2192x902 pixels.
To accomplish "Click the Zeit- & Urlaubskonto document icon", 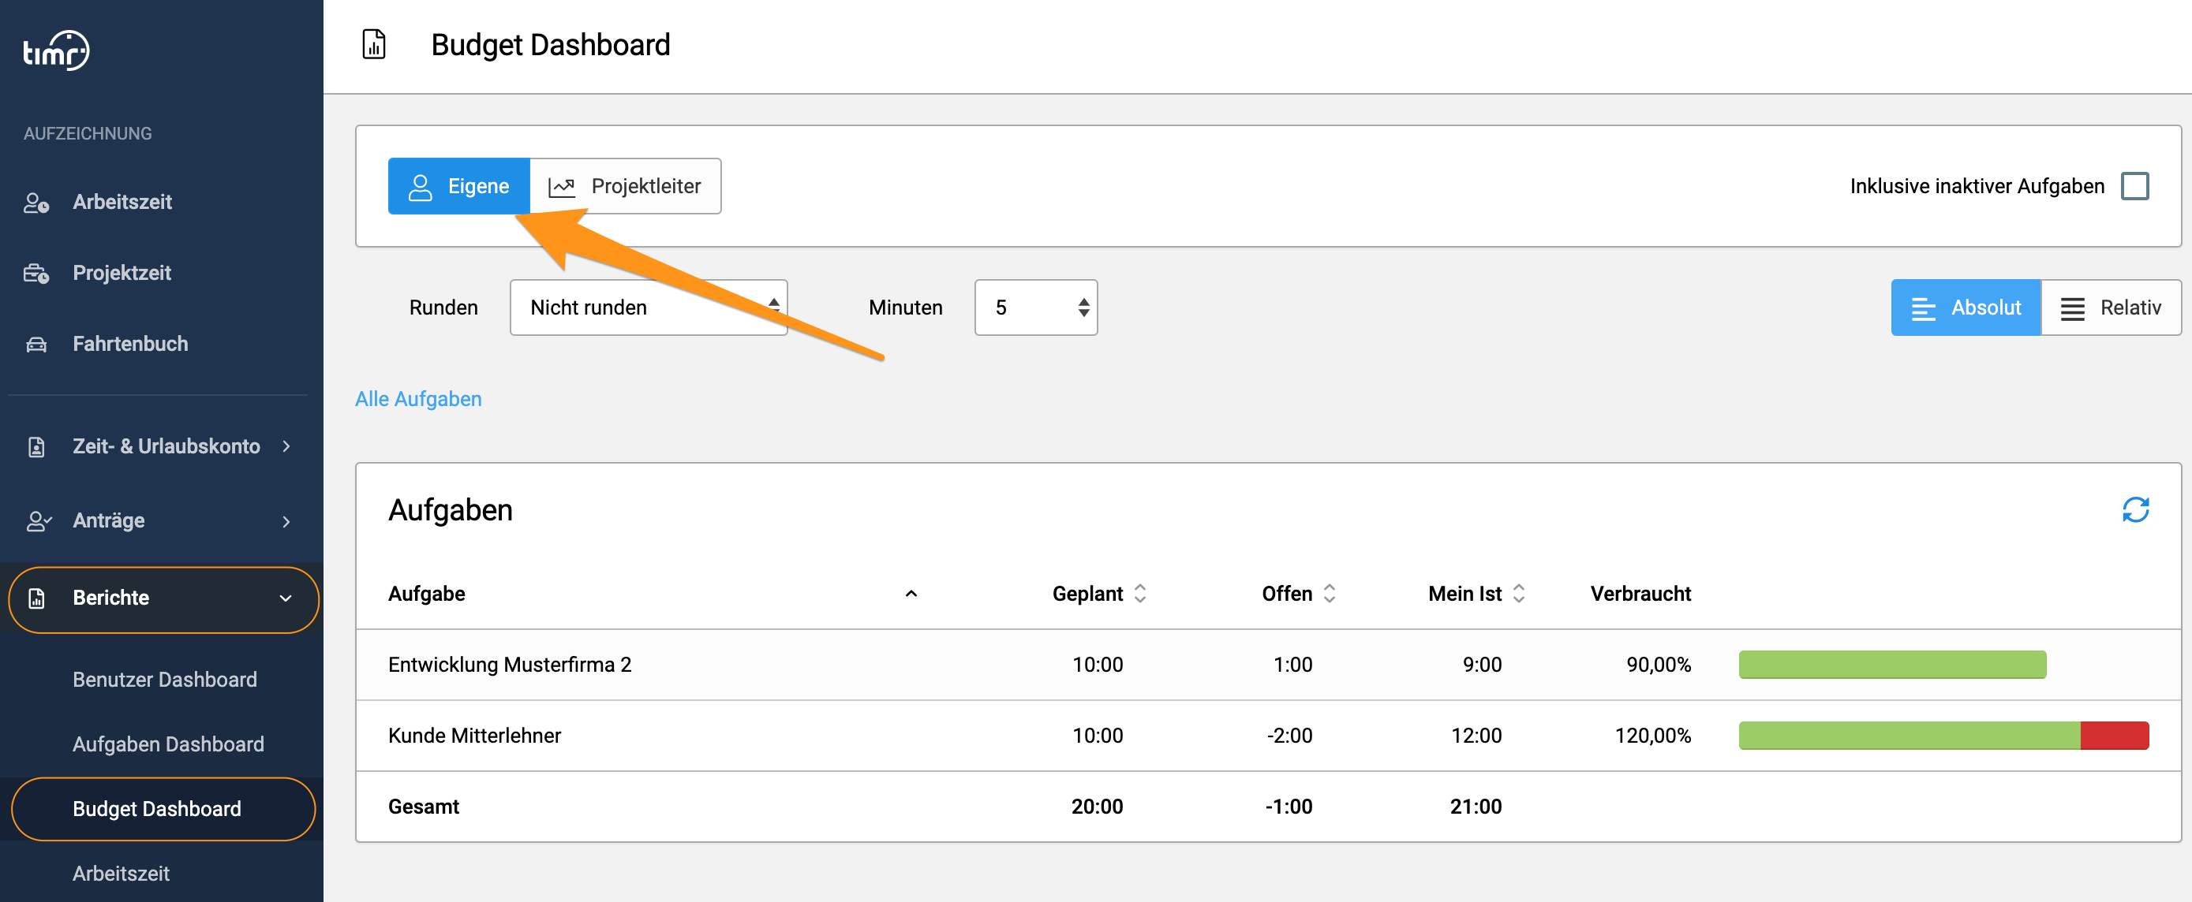I will [x=36, y=446].
